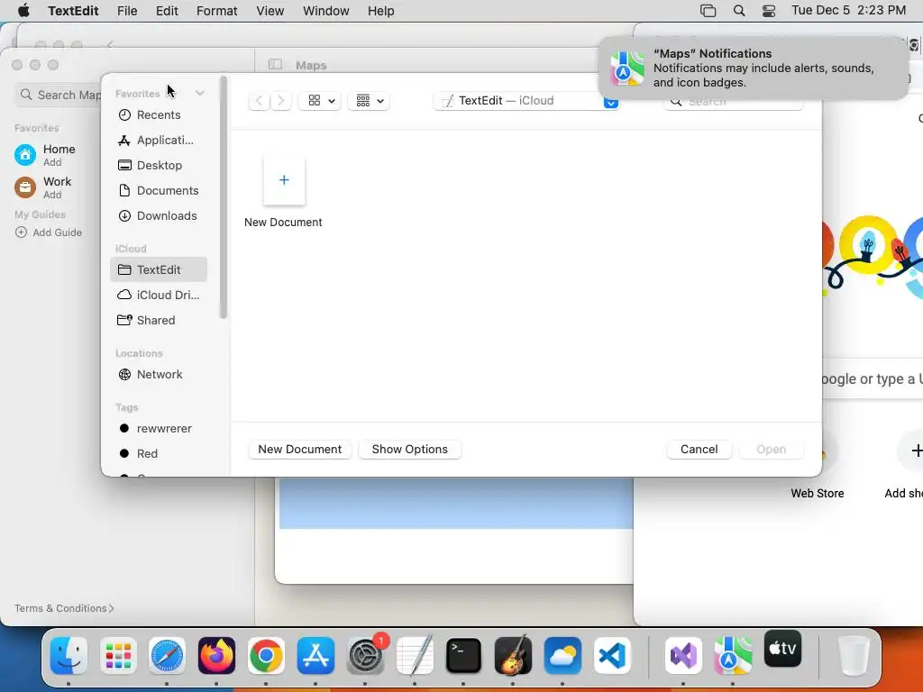Launch Google Chrome from the Dock
923x692 pixels.
266,656
